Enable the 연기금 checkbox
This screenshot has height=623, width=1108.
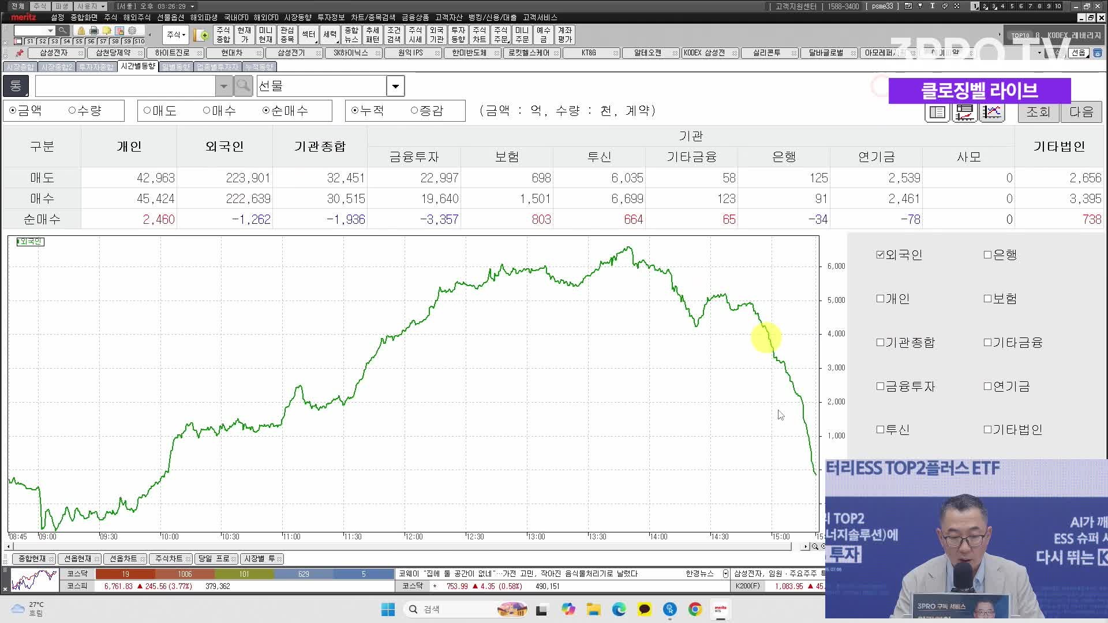coord(987,386)
